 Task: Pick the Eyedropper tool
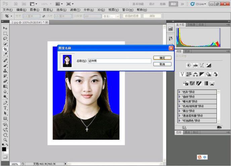(5, 55)
